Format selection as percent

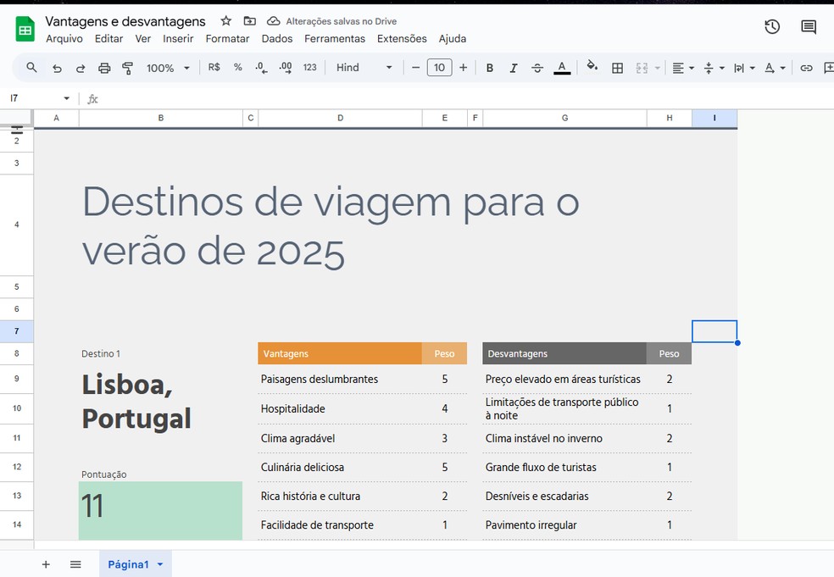(238, 68)
